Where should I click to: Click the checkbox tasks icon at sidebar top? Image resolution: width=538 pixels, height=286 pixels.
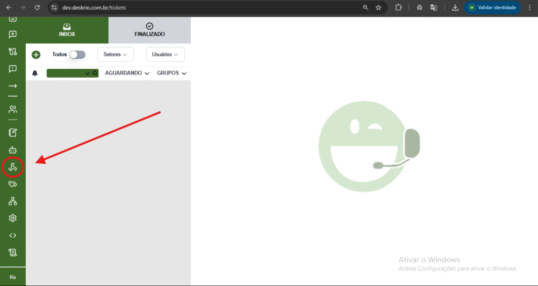click(13, 19)
